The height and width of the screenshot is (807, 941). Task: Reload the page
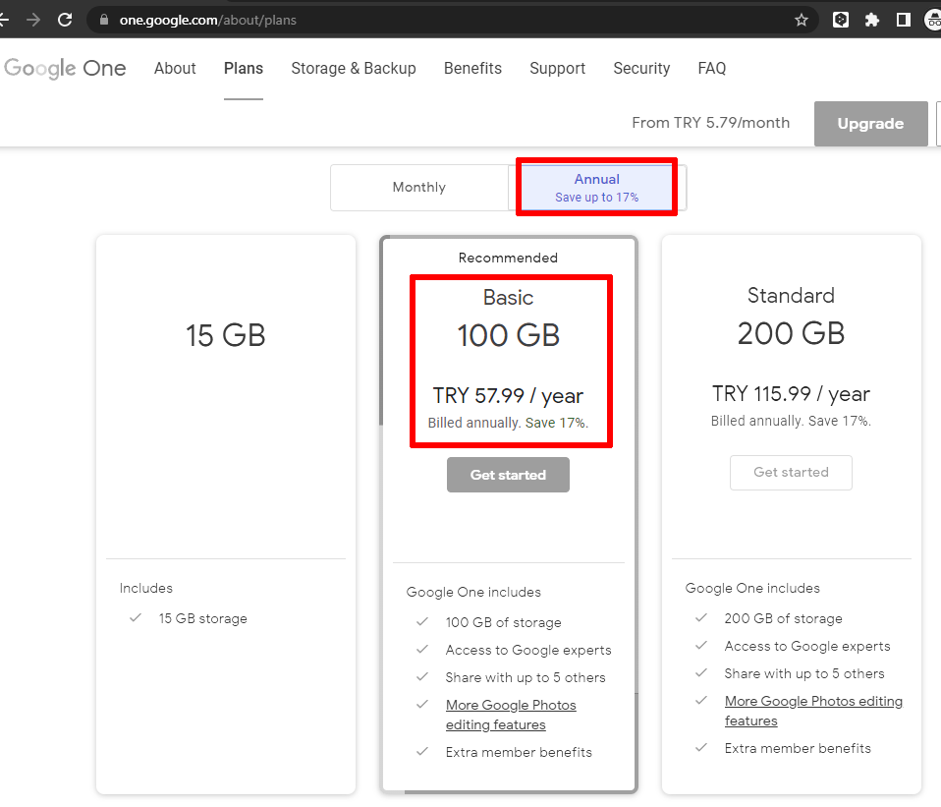click(65, 19)
